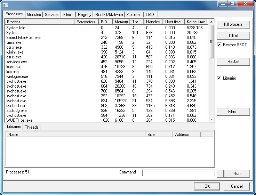Click the ellipsis browse button beside Command
Screen dimensions: 256x195
point(219,173)
